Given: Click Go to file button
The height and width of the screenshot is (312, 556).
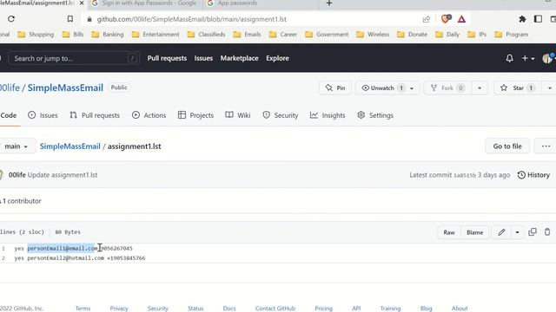Looking at the screenshot, I should [507, 146].
